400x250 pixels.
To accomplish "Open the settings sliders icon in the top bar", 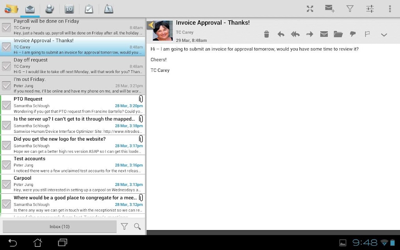I will (x=370, y=9).
